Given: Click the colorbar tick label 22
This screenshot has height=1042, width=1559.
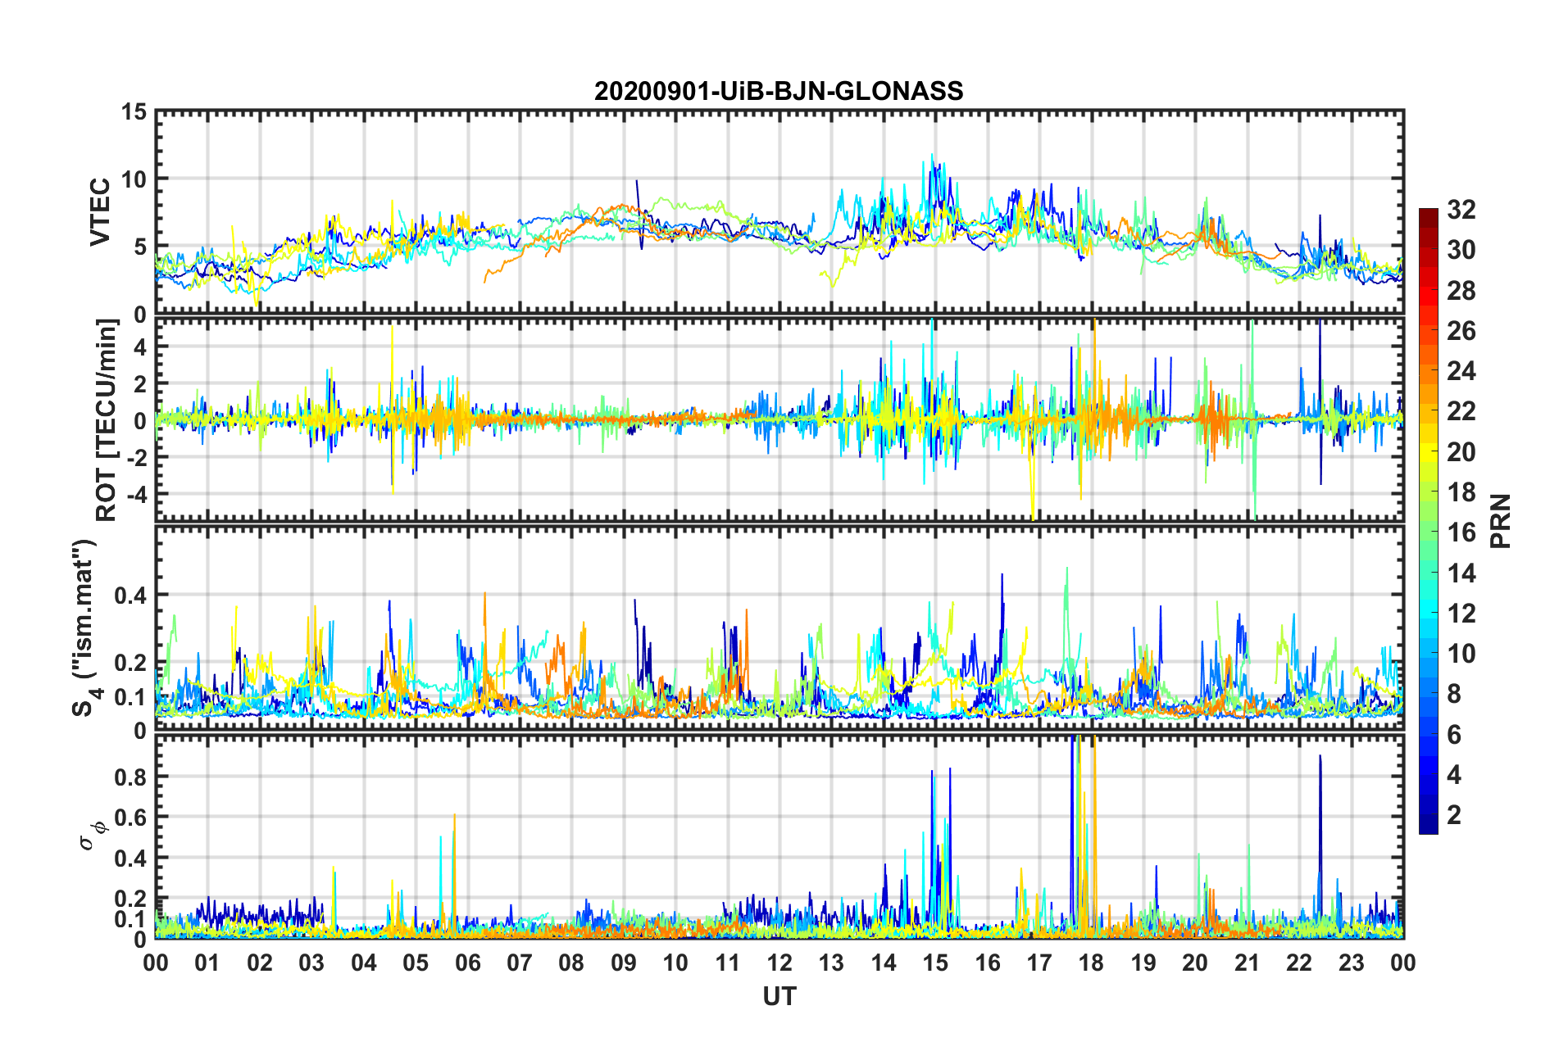Looking at the screenshot, I should tap(1461, 411).
